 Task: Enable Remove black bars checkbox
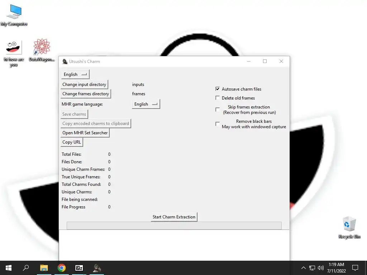(218, 124)
